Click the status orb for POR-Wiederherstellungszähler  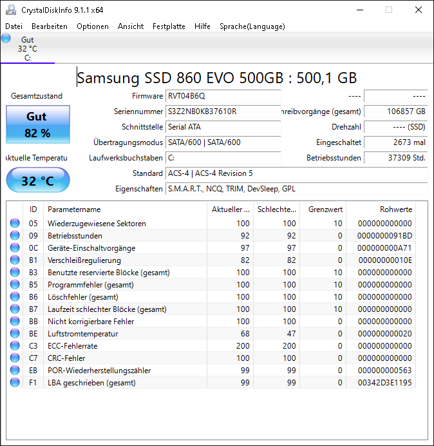tap(15, 370)
